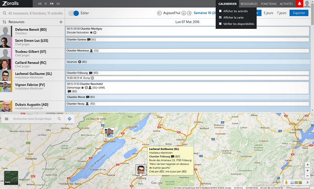Image resolution: width=314 pixels, height=189 pixels.
Task: Switch language to FR
Action: [x=52, y=3]
